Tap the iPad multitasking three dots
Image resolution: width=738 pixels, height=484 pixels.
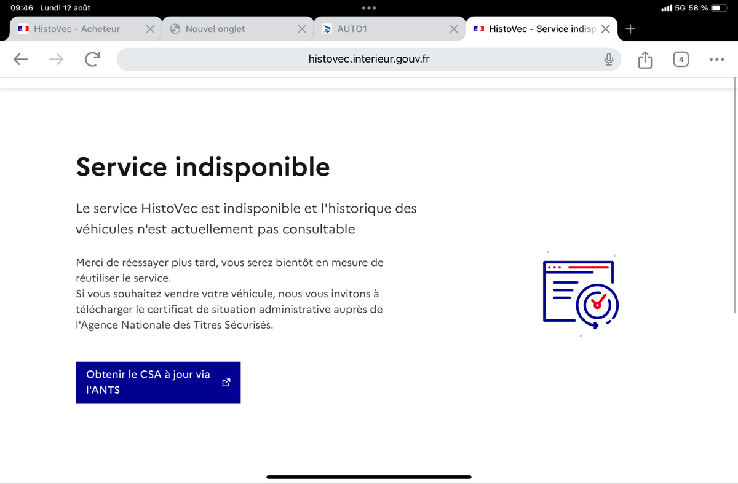point(369,8)
